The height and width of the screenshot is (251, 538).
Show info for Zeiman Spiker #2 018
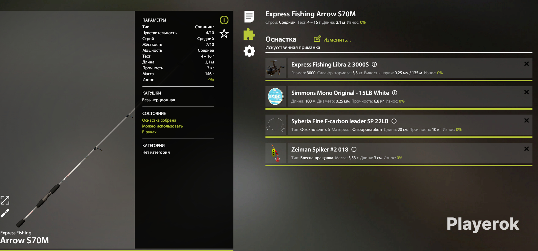click(x=354, y=149)
